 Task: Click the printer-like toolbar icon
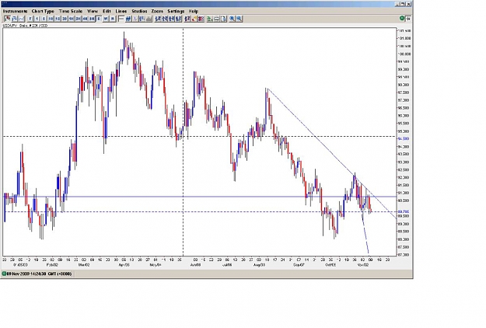[217, 19]
